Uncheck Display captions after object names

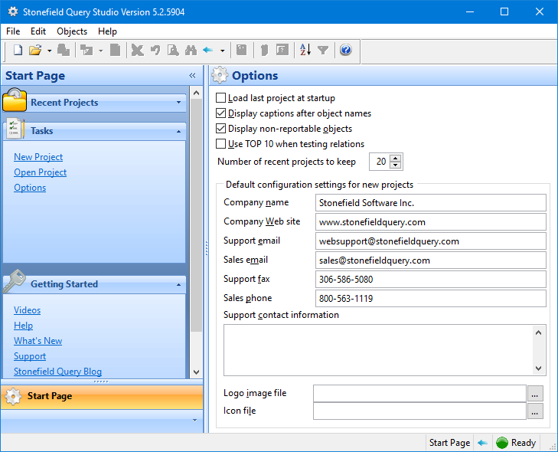(221, 113)
